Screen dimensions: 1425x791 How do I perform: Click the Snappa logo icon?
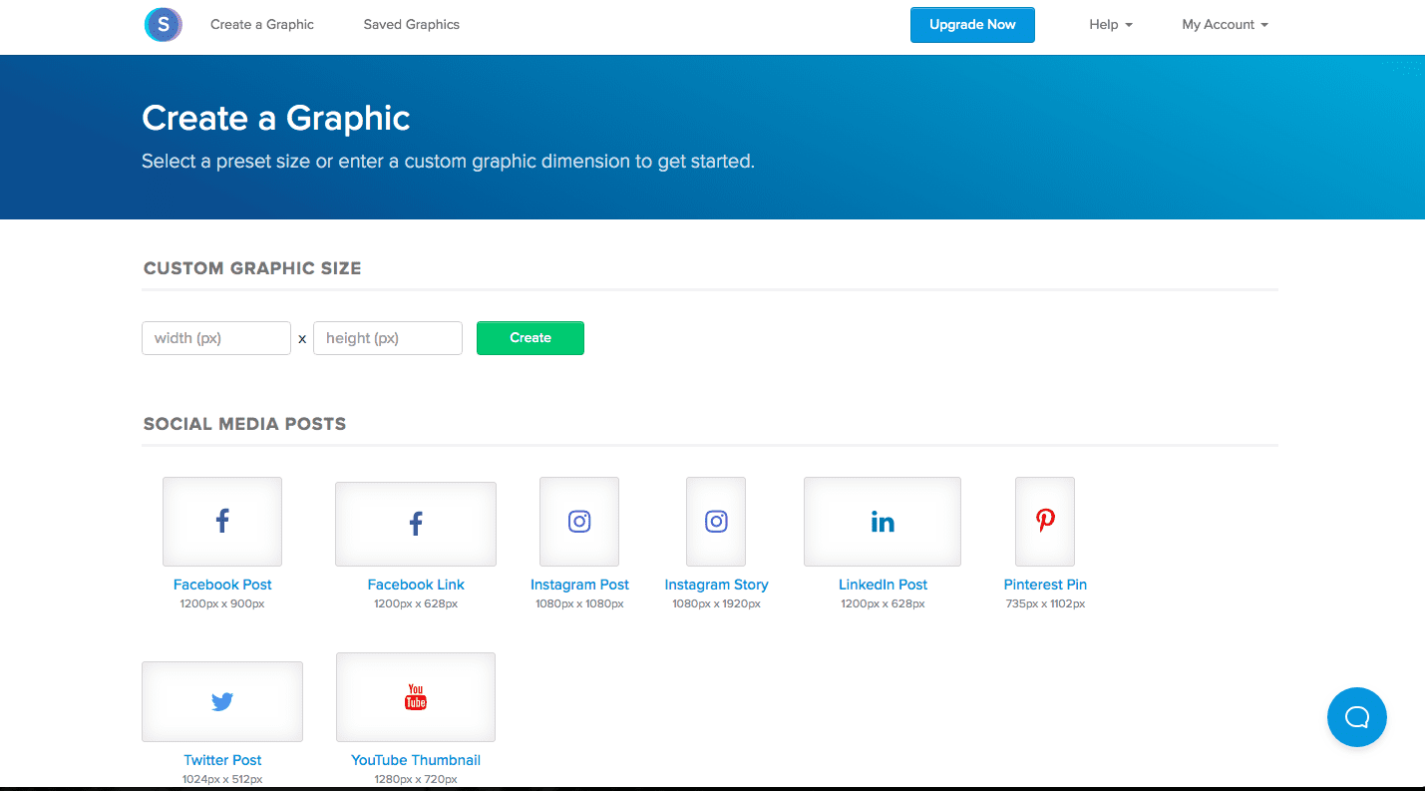164,24
